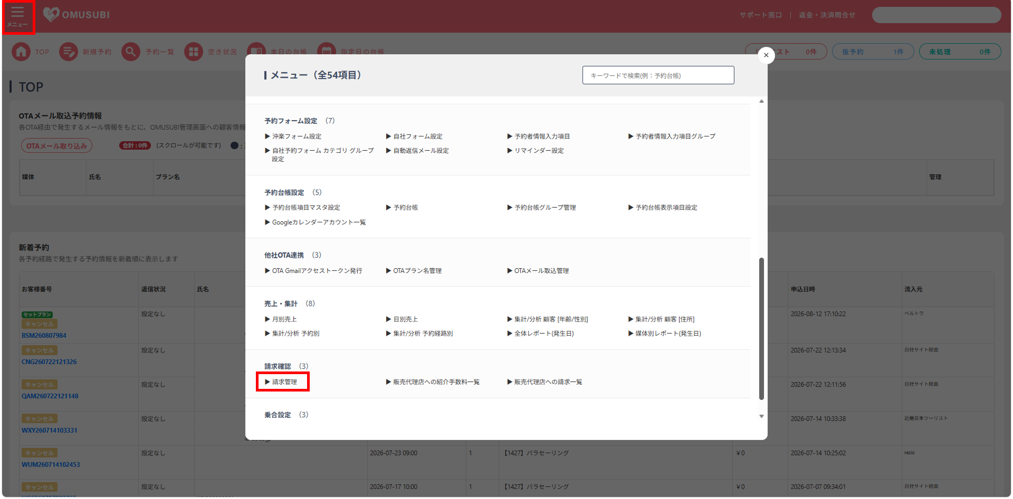Image resolution: width=1013 pixels, height=499 pixels.
Task: Go to the TOP home icon
Action: click(x=21, y=52)
